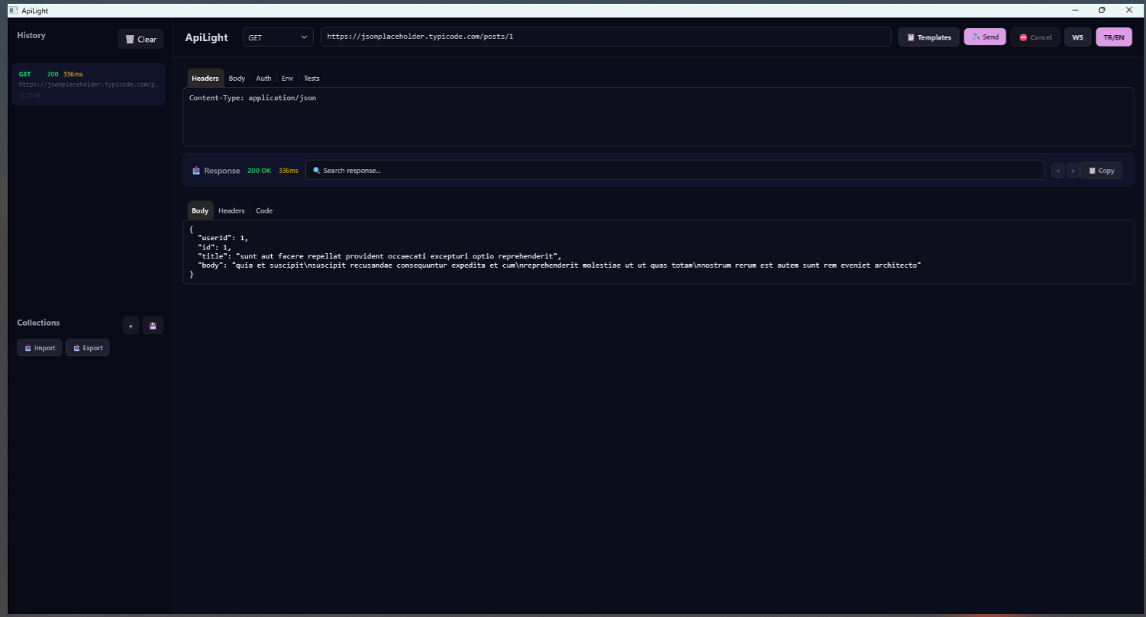Open the request Templates
This screenshot has width=1146, height=617.
click(x=928, y=37)
